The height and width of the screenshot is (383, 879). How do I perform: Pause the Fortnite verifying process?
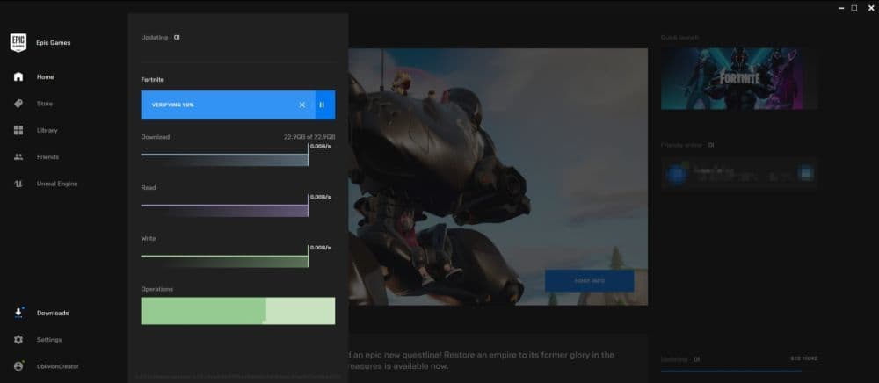(322, 105)
